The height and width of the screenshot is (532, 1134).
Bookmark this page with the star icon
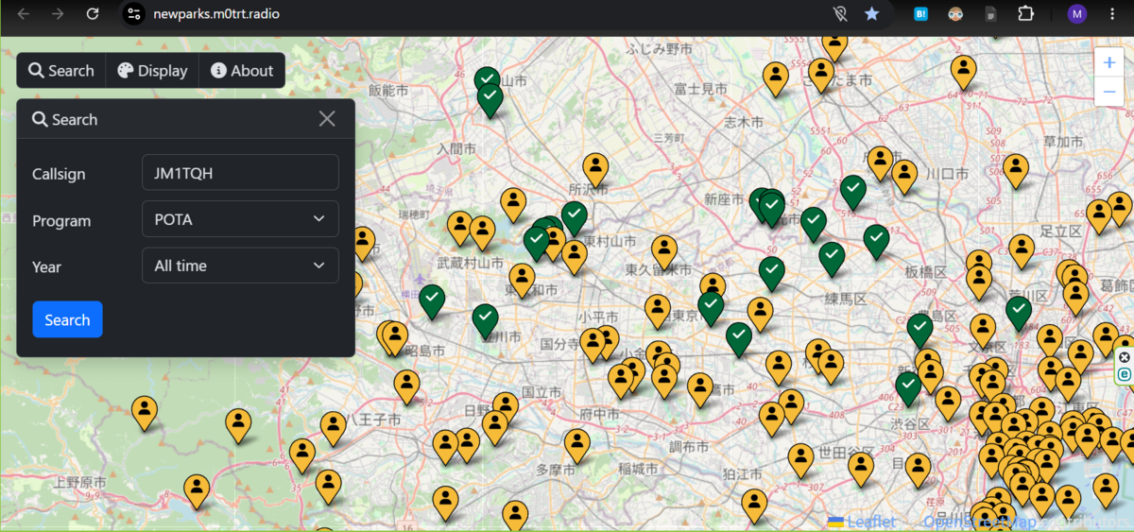871,14
